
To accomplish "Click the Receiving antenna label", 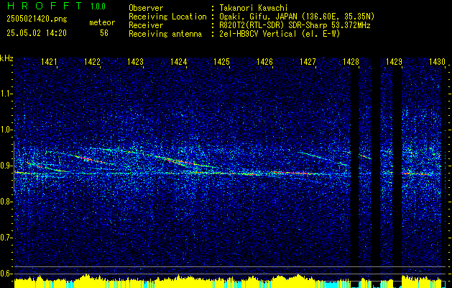I will pyautogui.click(x=165, y=34).
